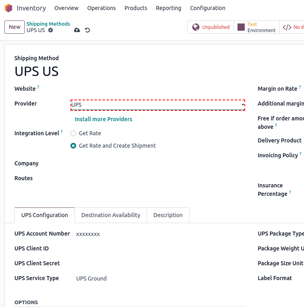Open the Configuration menu

[x=207, y=8]
